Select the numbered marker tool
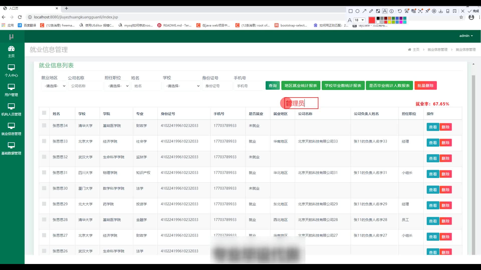The width and height of the screenshot is (481, 270). 392,11
